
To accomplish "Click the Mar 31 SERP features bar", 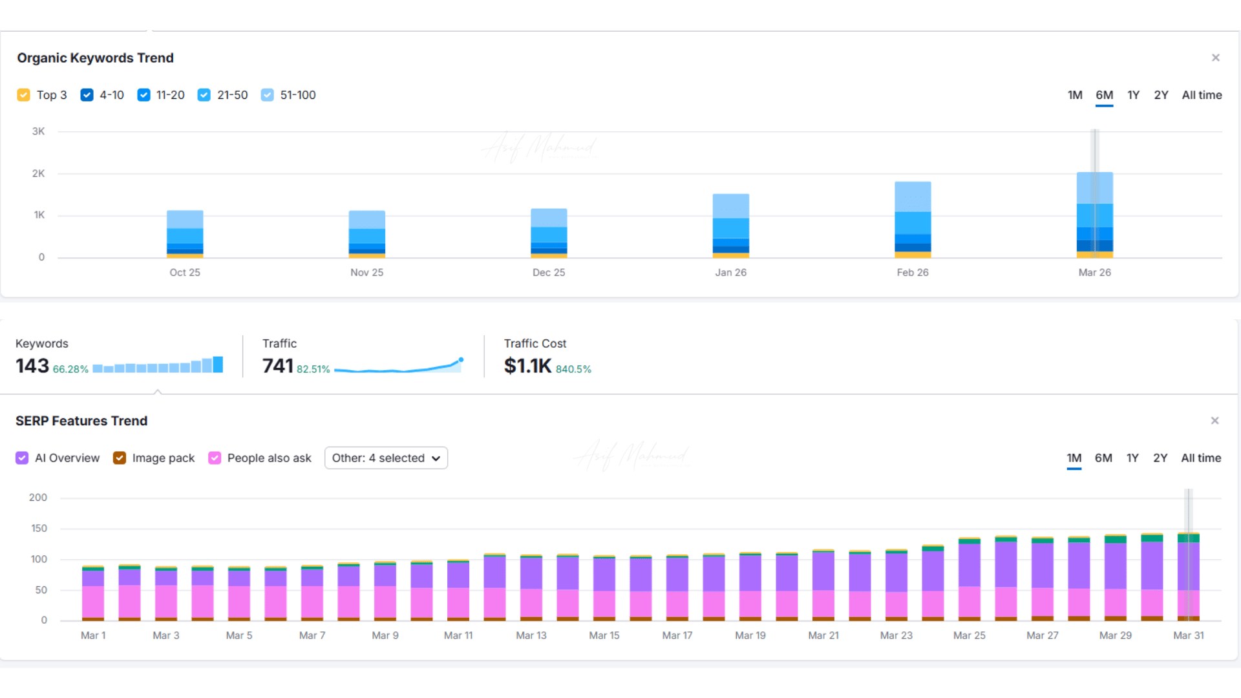I will tap(1188, 576).
